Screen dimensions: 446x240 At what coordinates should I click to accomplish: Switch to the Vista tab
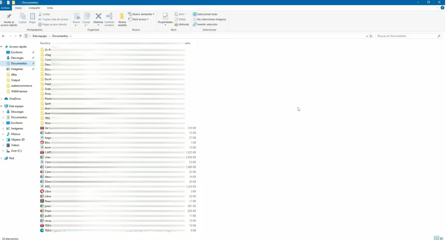click(50, 8)
